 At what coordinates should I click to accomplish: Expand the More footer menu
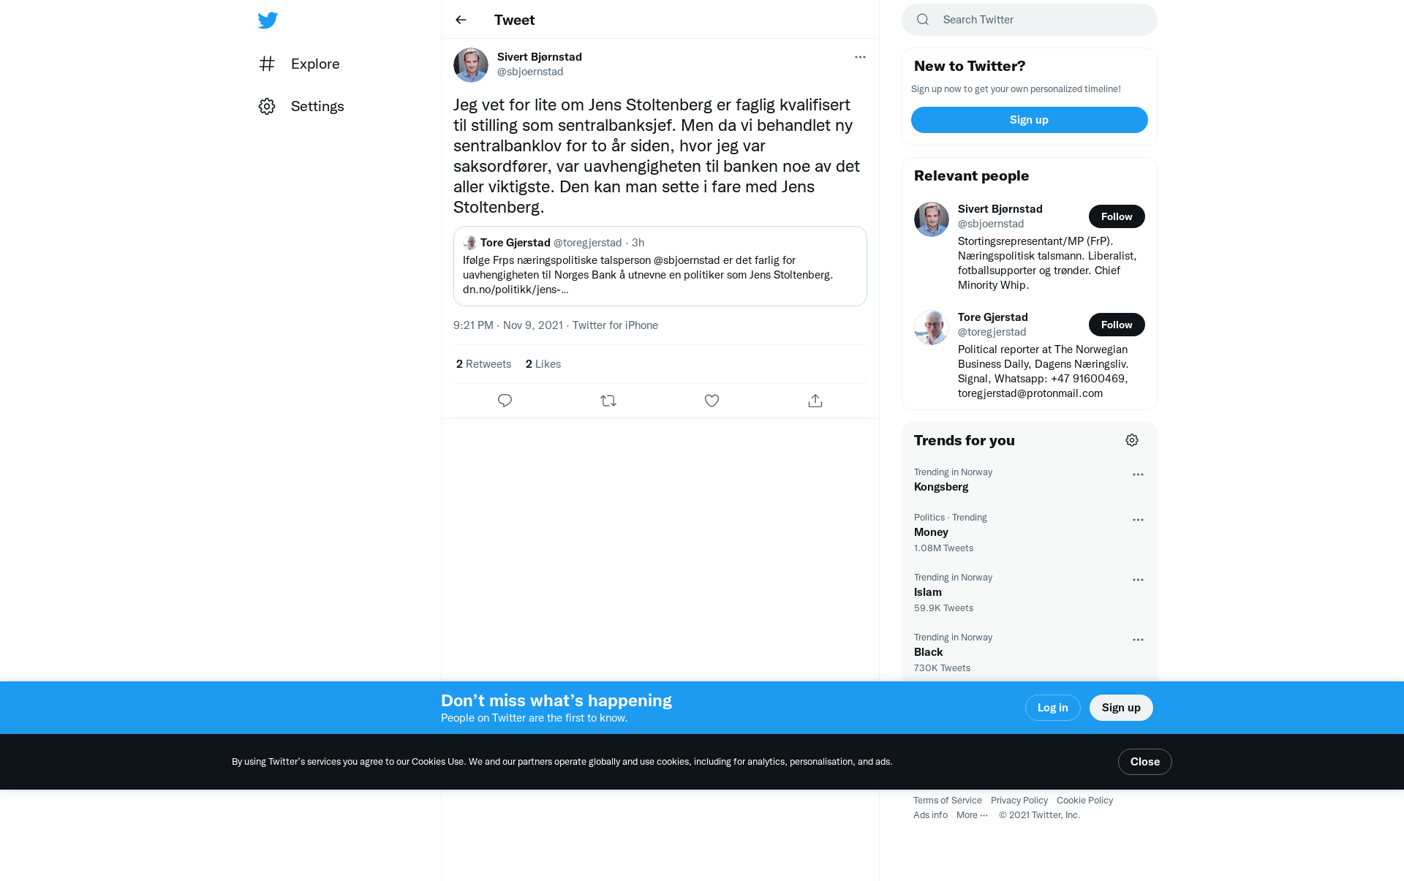[972, 815]
